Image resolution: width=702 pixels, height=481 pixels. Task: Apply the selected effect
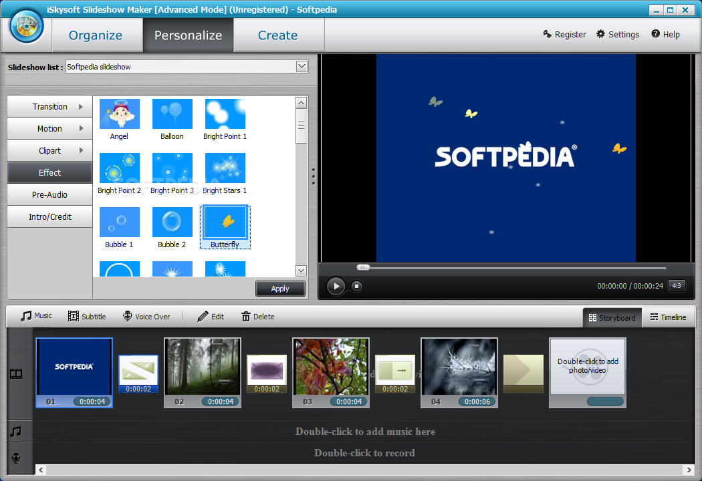coord(280,289)
